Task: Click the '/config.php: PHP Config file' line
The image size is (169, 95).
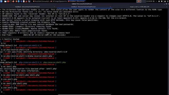Action: pyautogui.click(x=37, y=25)
